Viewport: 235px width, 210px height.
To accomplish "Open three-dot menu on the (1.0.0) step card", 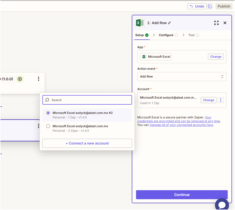I will (39, 79).
